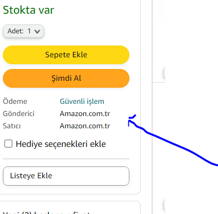Add item with Sepete Ekle button
This screenshot has width=218, height=214.
(x=66, y=55)
